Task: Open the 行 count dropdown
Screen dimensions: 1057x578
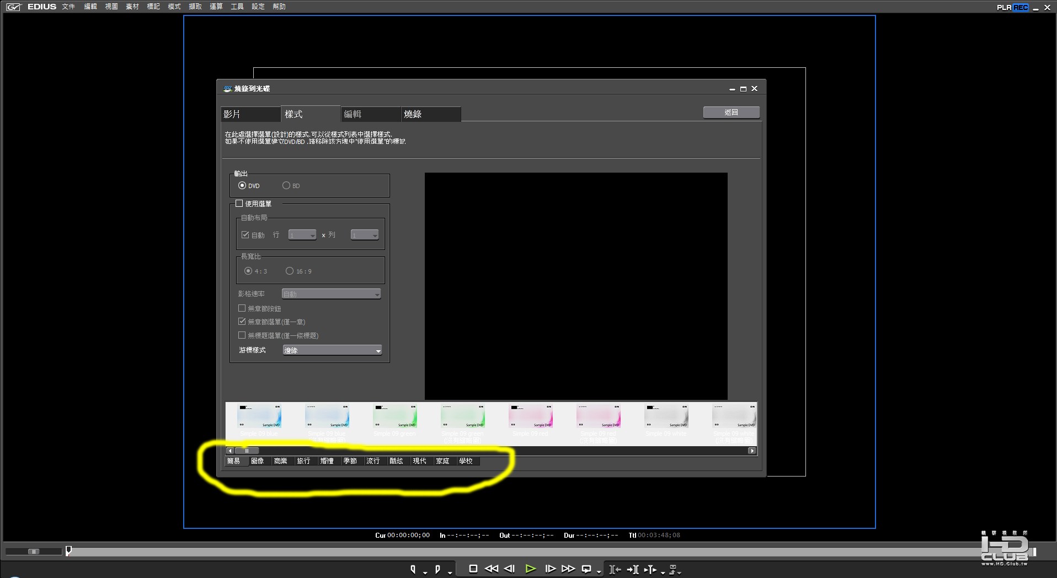Action: pos(302,235)
